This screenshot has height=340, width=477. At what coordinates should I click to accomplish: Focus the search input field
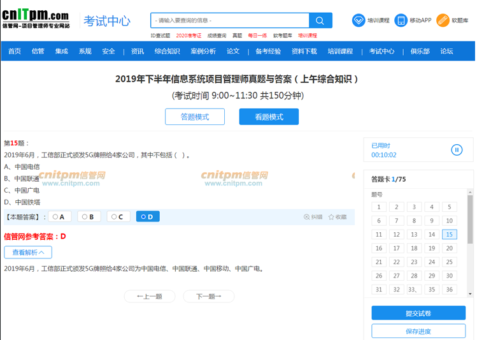pyautogui.click(x=229, y=20)
